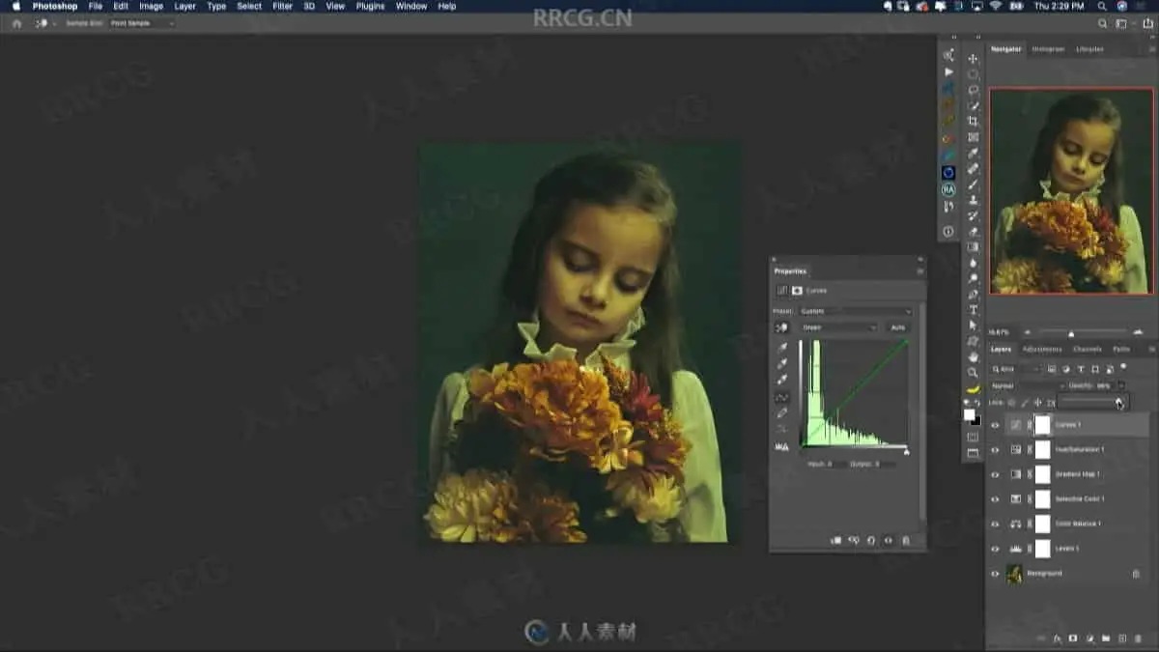Open the Apple menu
The image size is (1159, 652).
pos(15,6)
